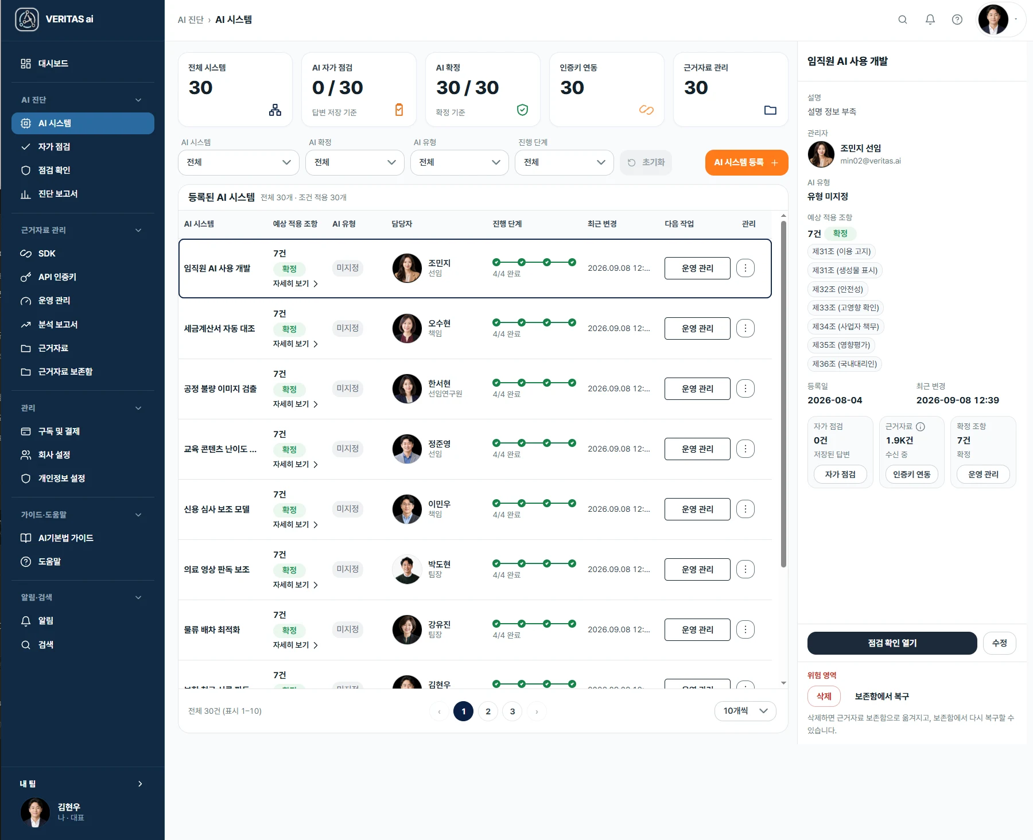
Task: Click 자세히 보기 in 신용 심사 보조 모델 row
Action: click(296, 524)
